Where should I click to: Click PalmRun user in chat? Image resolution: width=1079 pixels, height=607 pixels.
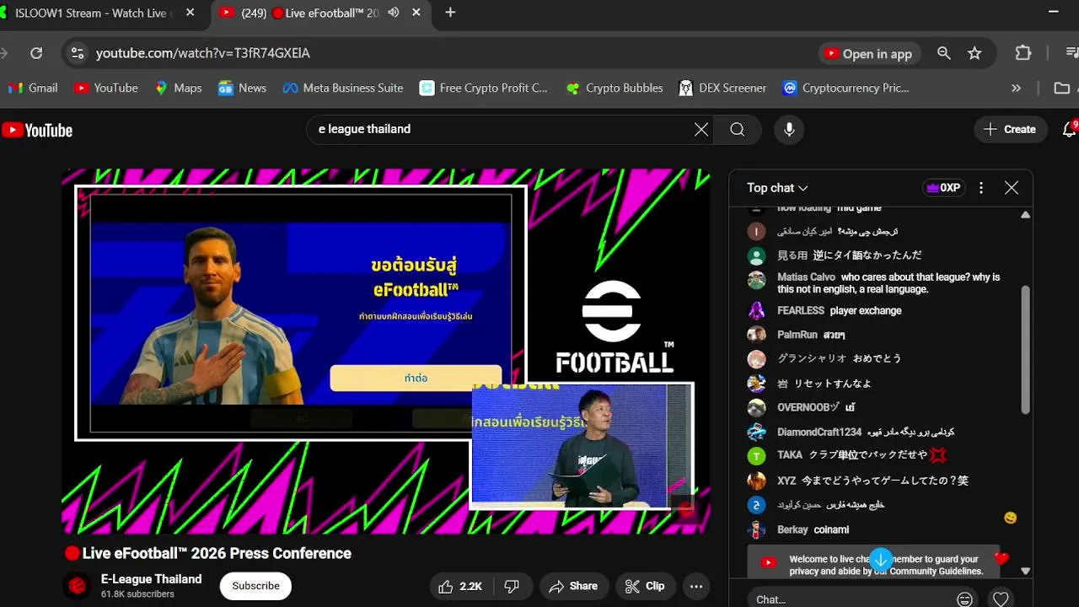797,335
